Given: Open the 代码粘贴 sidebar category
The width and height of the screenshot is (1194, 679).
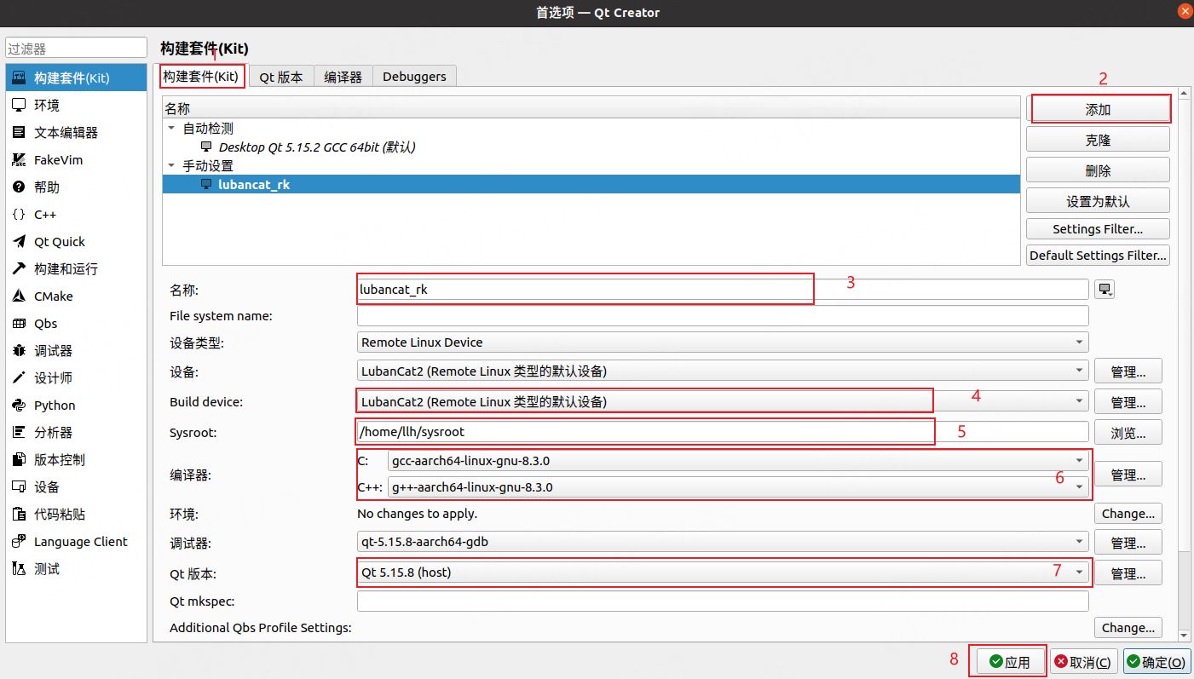Looking at the screenshot, I should 76,515.
